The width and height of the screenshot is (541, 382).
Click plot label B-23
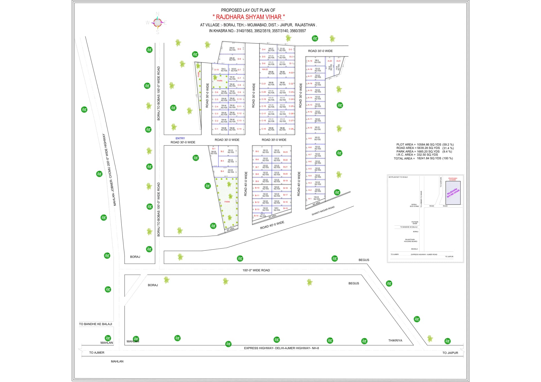pos(285,152)
